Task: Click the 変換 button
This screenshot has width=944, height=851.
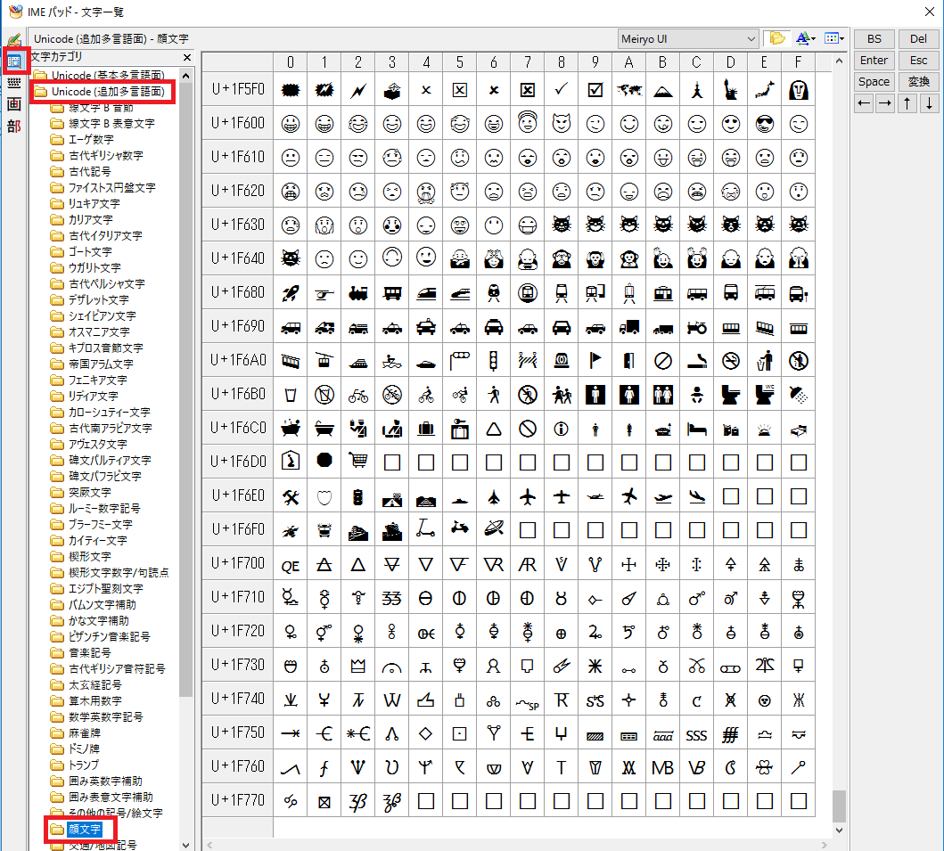Action: [918, 81]
